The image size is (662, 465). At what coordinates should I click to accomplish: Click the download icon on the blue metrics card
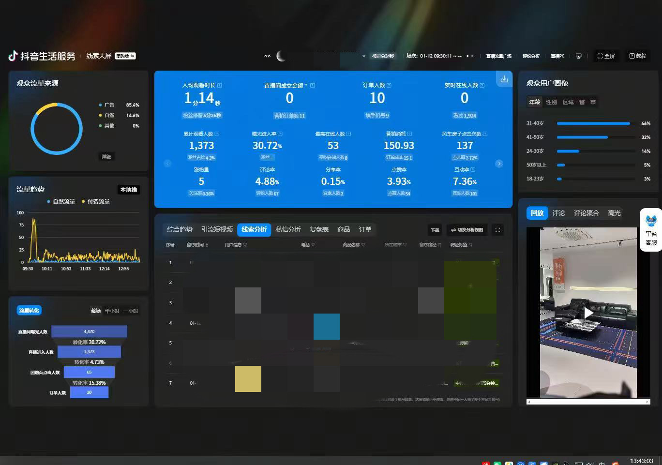coord(504,79)
